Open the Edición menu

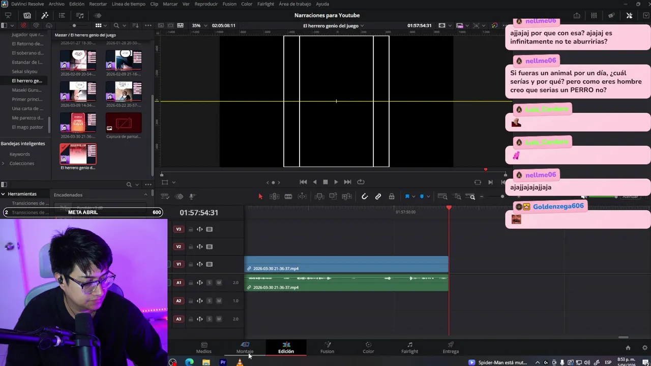pyautogui.click(x=77, y=4)
